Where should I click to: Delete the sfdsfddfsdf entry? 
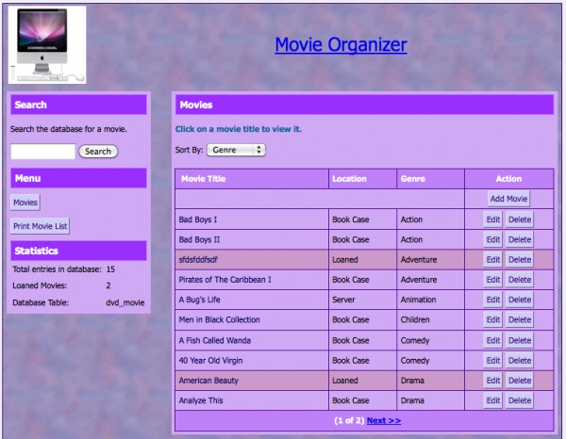click(x=520, y=260)
